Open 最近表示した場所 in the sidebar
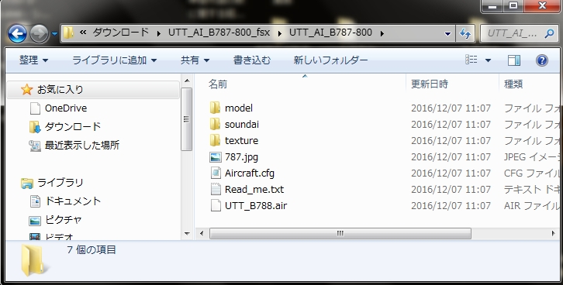 click(82, 145)
